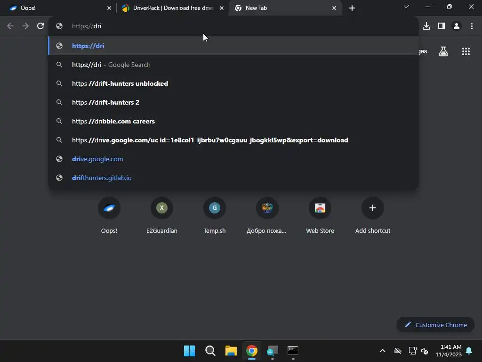Viewport: 482px width, 362px height.
Task: Open taskbar Search
Action: click(x=210, y=351)
